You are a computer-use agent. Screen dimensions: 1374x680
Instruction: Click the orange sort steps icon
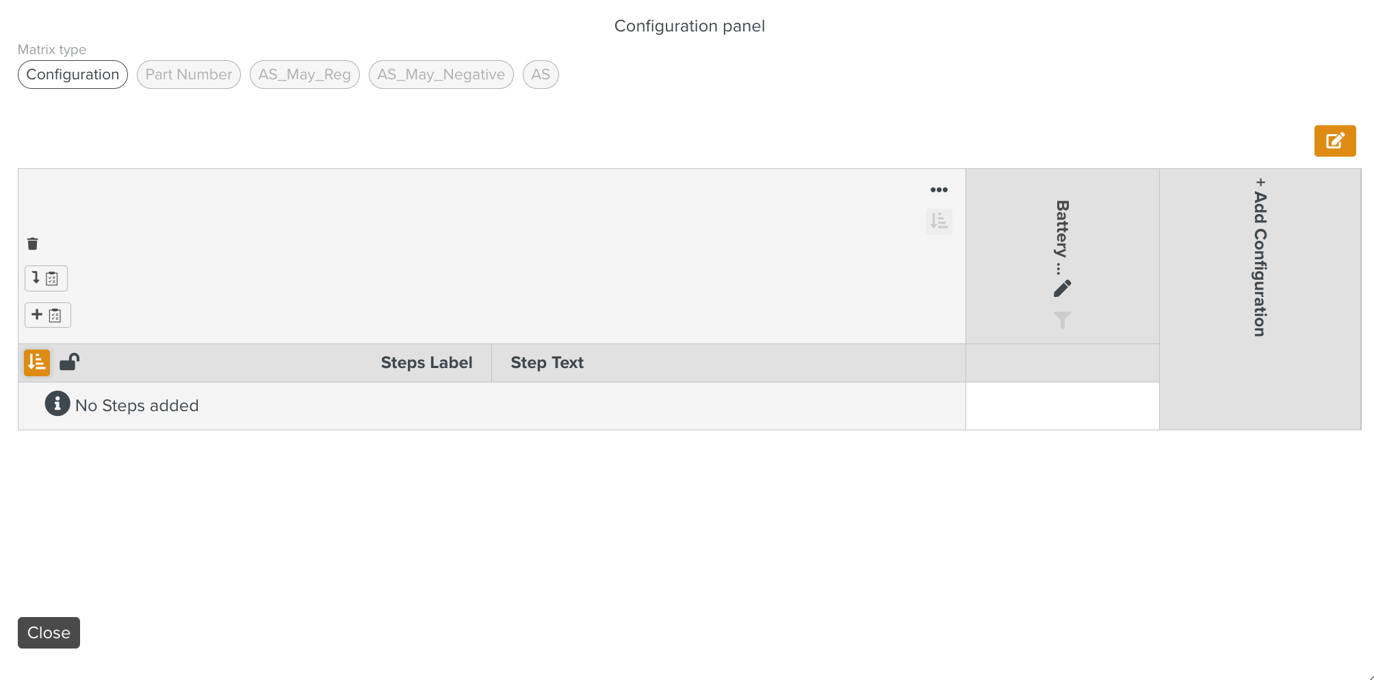(37, 363)
